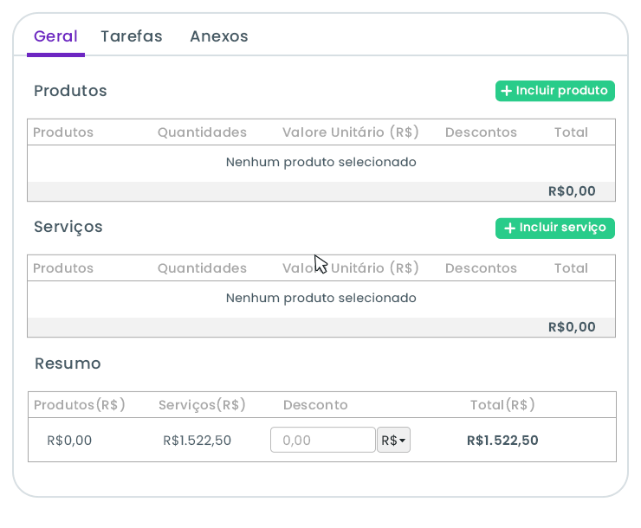Screen dimensions: 641x528
Task: Click Quantidades header in the Serviços table
Action: click(202, 268)
